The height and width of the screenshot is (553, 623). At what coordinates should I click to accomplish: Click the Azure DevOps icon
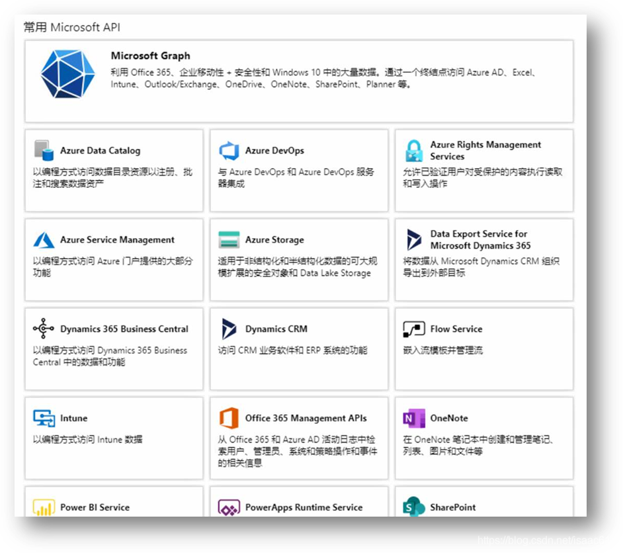[229, 151]
